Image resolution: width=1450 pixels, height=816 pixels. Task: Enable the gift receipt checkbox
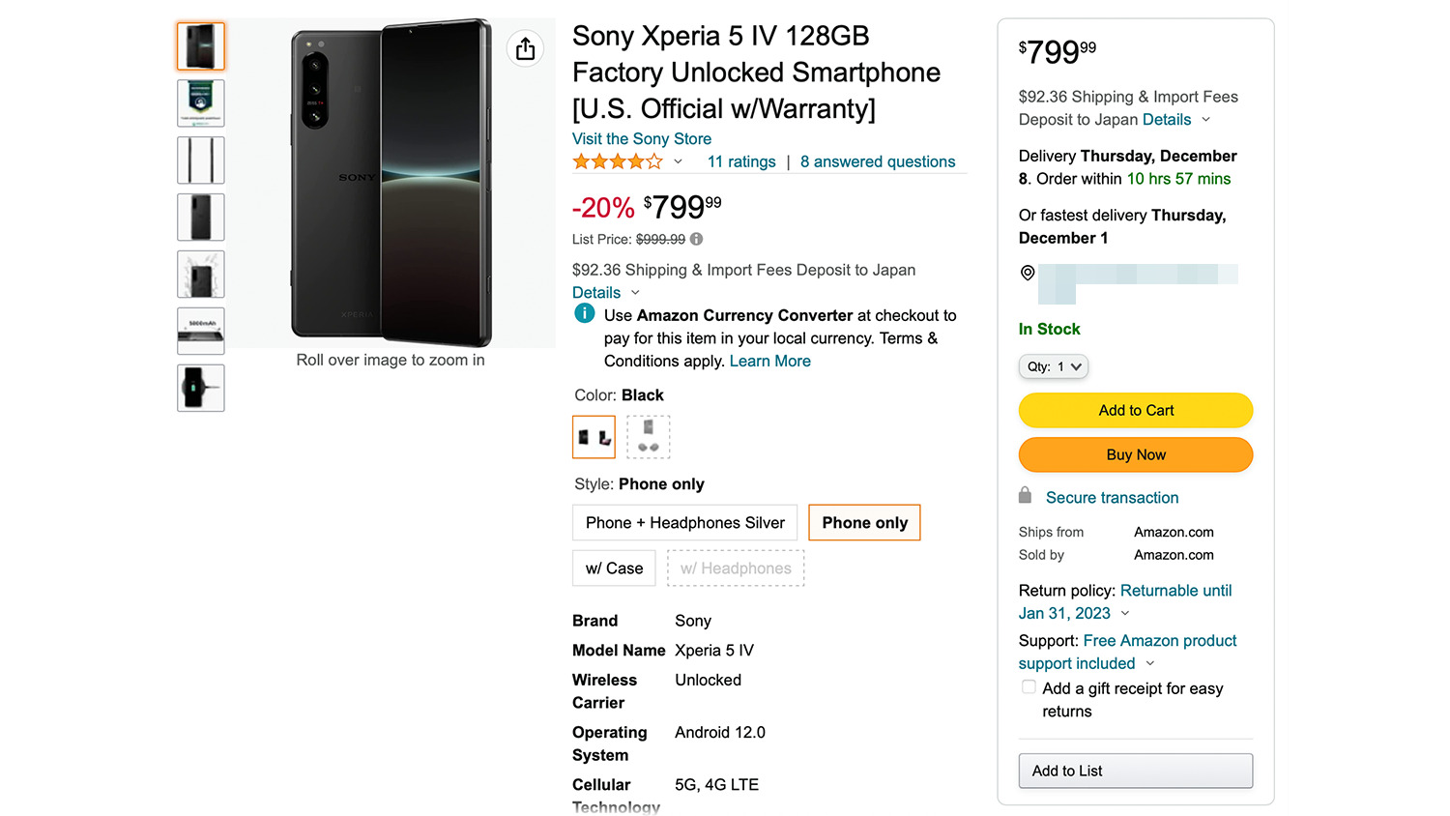(x=1029, y=687)
